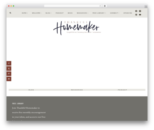Pin page using Pinterest side button
The width and height of the screenshot is (154, 130).
tap(9, 74)
